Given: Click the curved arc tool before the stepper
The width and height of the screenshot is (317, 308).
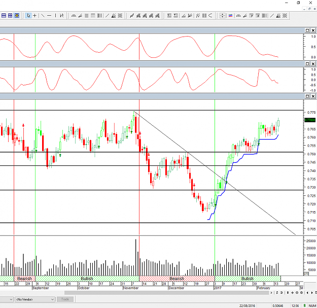Looking at the screenshot, I should tap(210, 16).
